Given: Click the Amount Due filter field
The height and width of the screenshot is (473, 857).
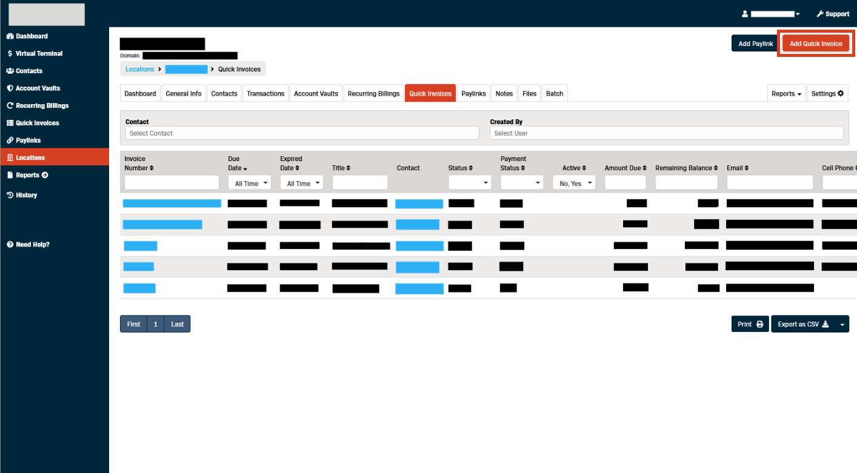Looking at the screenshot, I should [625, 182].
